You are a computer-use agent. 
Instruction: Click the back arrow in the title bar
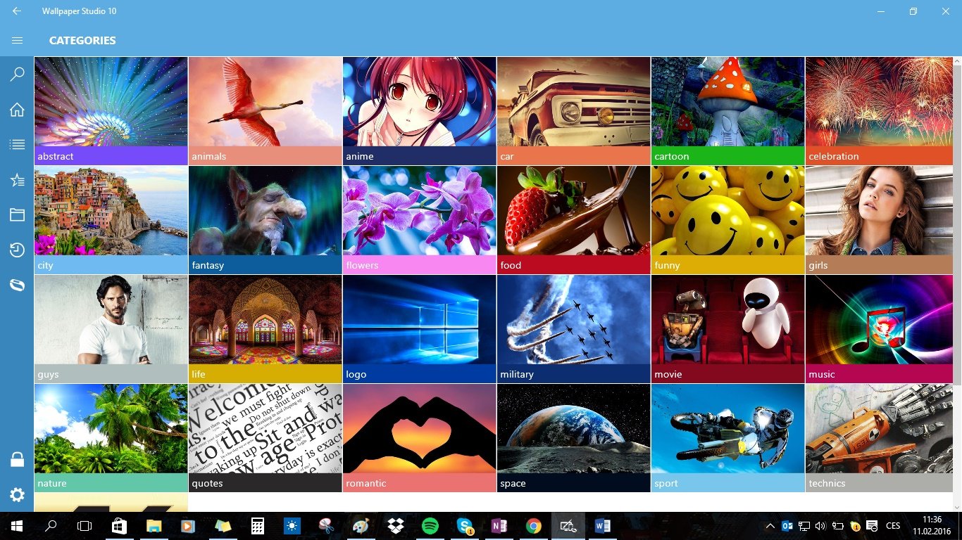pyautogui.click(x=17, y=11)
